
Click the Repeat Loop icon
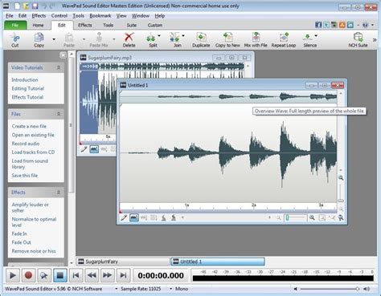pos(284,37)
